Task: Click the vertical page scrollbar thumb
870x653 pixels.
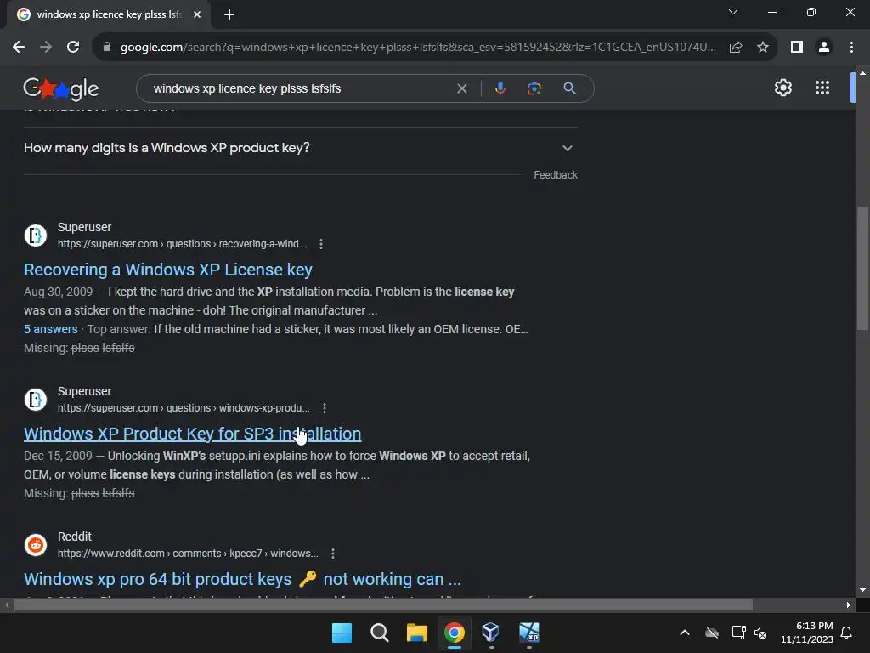Action: (x=862, y=269)
